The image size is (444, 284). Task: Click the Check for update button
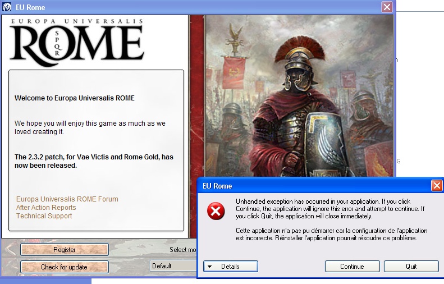(x=65, y=267)
